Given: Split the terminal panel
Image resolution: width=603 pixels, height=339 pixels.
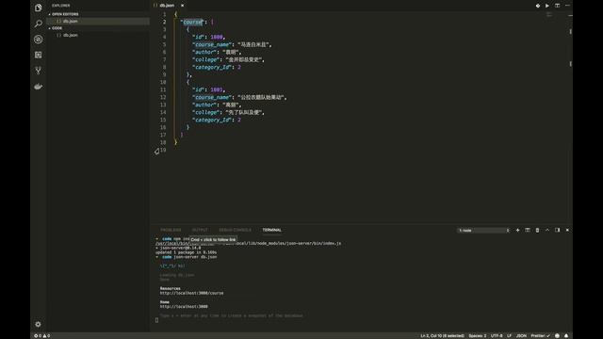Looking at the screenshot, I should [528, 230].
